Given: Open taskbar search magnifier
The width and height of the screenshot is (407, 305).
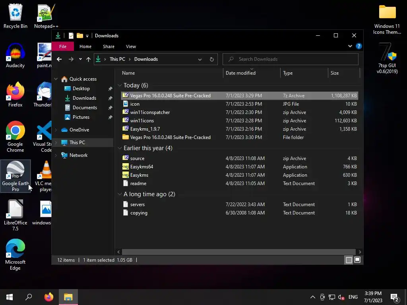Looking at the screenshot, I should pos(29,297).
